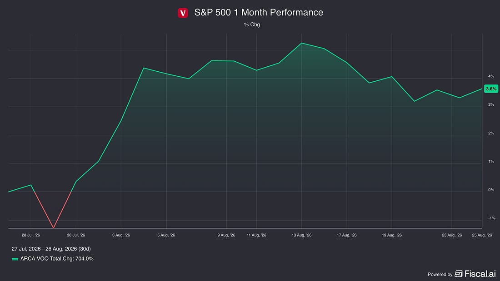Click the 0% y-axis label
This screenshot has height=281, width=500.
pyautogui.click(x=491, y=190)
